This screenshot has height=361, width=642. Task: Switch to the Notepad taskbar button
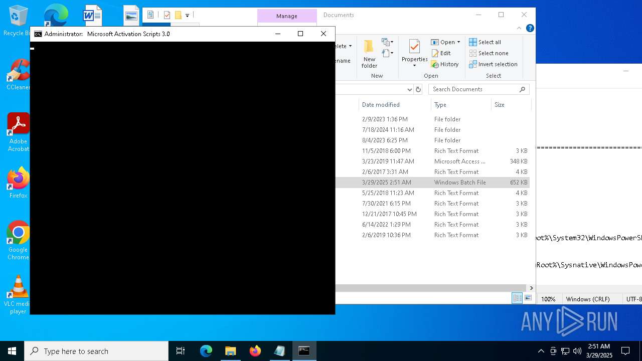click(279, 351)
